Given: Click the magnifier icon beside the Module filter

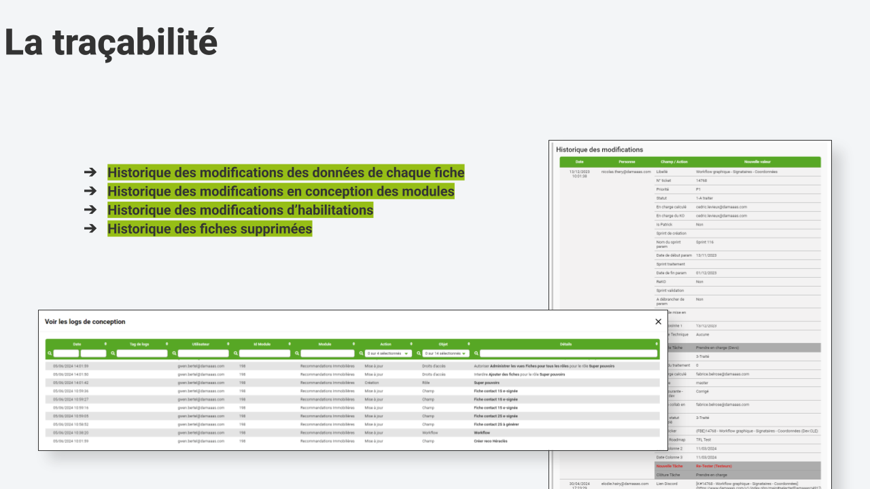Looking at the screenshot, I should [297, 353].
